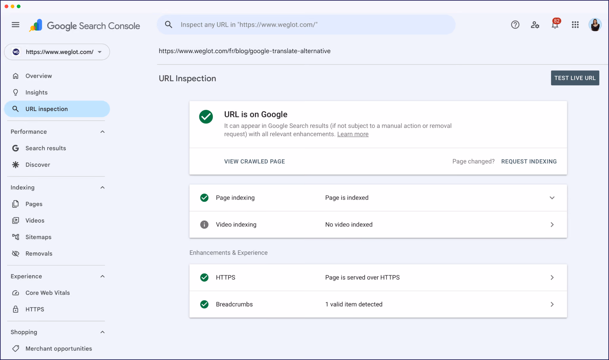The image size is (609, 360).
Task: Click the green check beside Breadcrumbs
Action: pyautogui.click(x=204, y=304)
